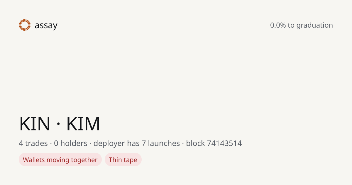Select the 'Thin tape' warning tag
The height and width of the screenshot is (185, 352).
coord(123,159)
